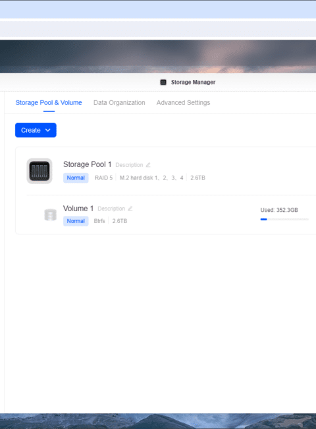
Task: Click the Storage Manager window title
Action: click(193, 82)
